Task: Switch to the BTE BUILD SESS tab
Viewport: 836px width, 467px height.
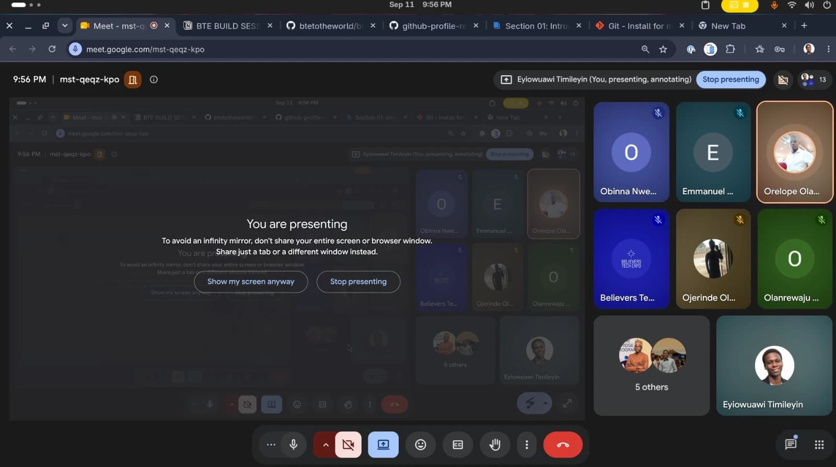Action: point(228,26)
